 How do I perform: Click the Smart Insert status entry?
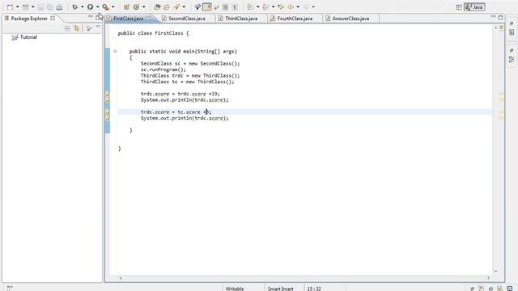point(281,289)
